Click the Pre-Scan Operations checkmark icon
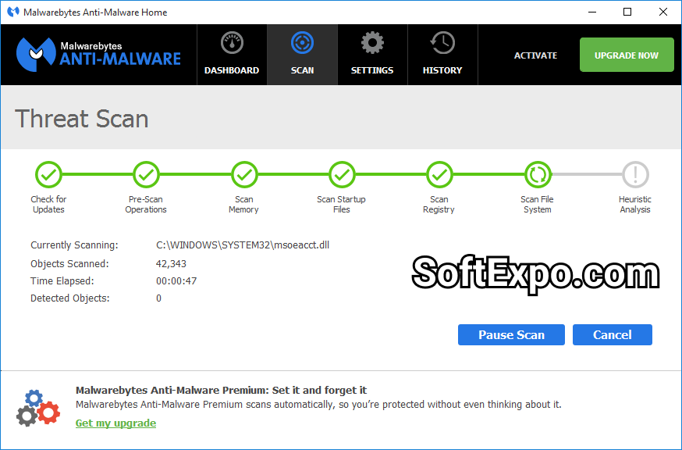682x450 pixels. click(146, 175)
